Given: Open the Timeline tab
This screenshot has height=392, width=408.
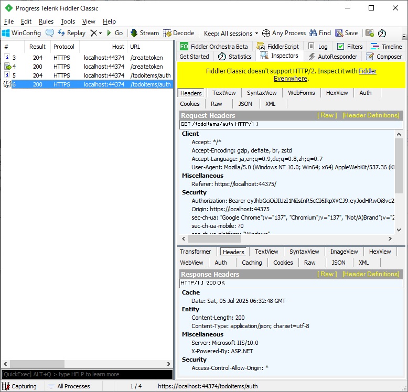Looking at the screenshot, I should point(386,47).
